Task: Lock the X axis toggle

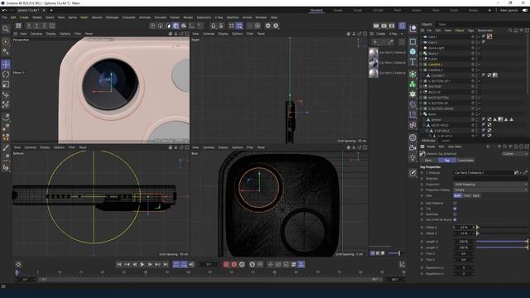Action: [29, 26]
